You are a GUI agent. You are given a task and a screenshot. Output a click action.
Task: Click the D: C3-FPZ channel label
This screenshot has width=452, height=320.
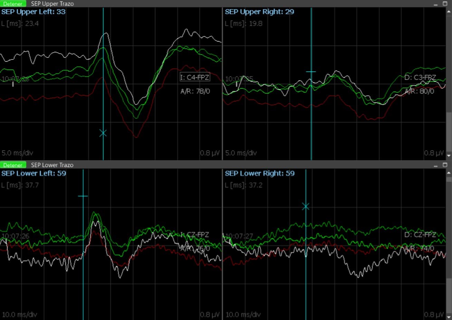click(x=420, y=77)
